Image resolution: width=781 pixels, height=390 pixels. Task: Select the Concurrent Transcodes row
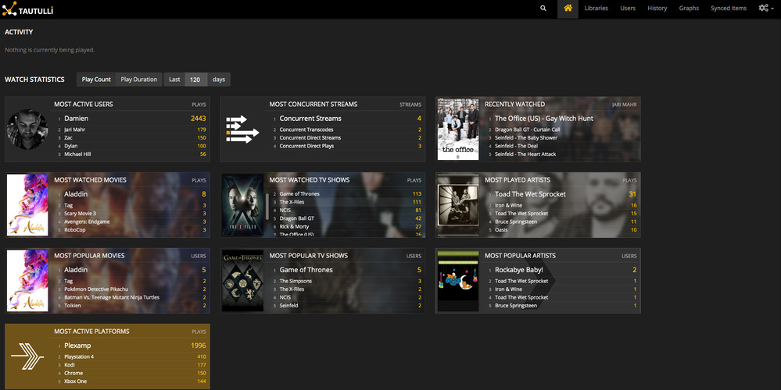coord(348,129)
